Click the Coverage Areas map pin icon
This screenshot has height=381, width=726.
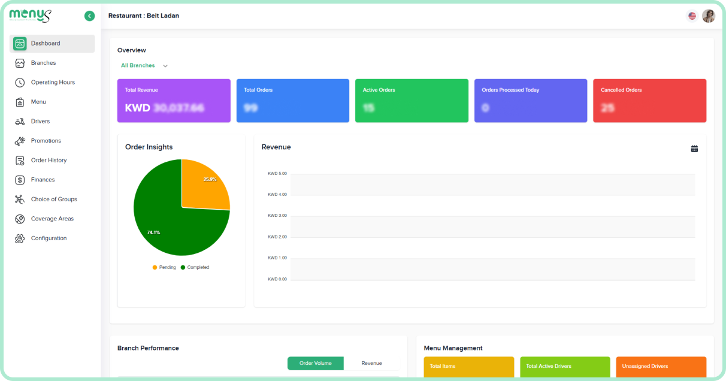[x=20, y=219]
